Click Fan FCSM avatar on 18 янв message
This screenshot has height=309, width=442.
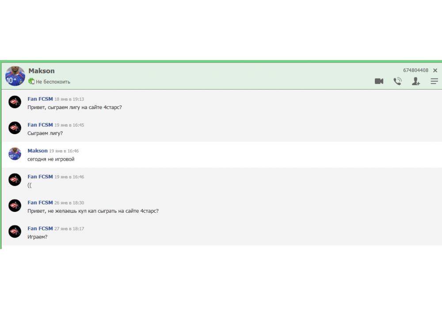tap(15, 102)
